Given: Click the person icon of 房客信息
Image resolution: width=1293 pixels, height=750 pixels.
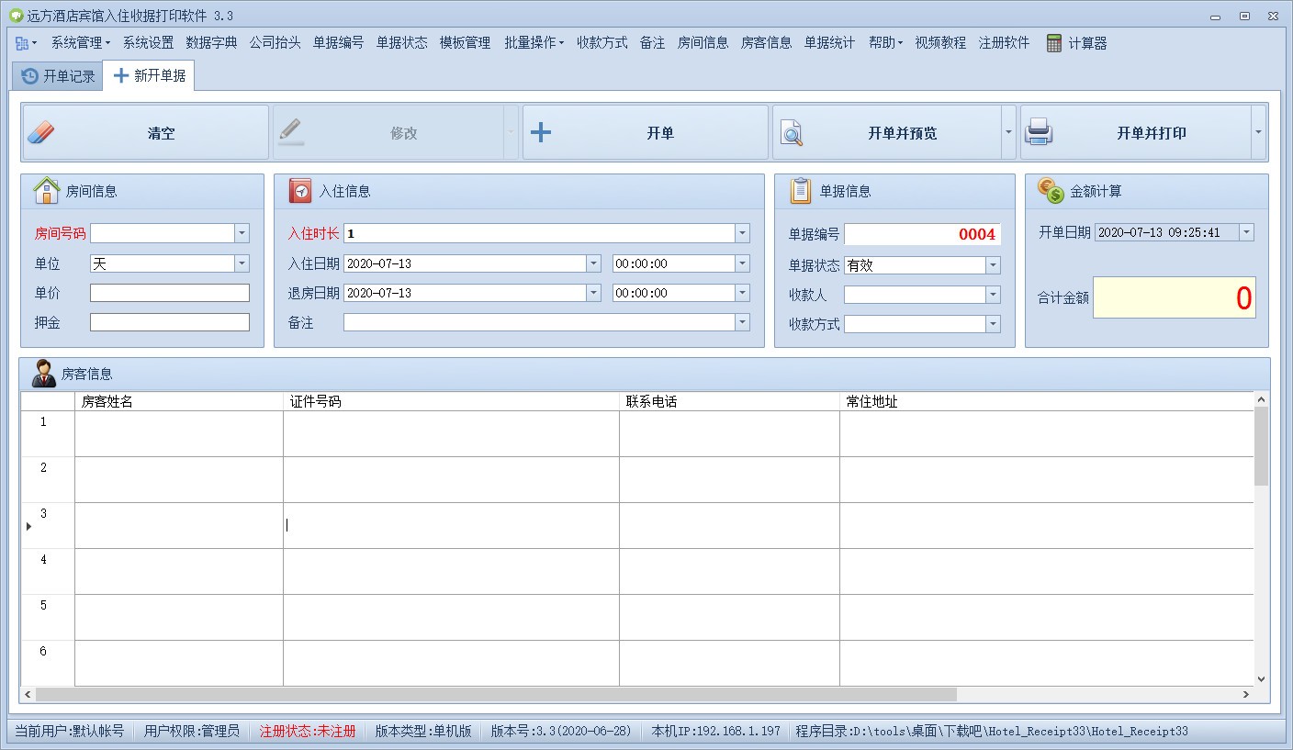Looking at the screenshot, I should point(43,374).
